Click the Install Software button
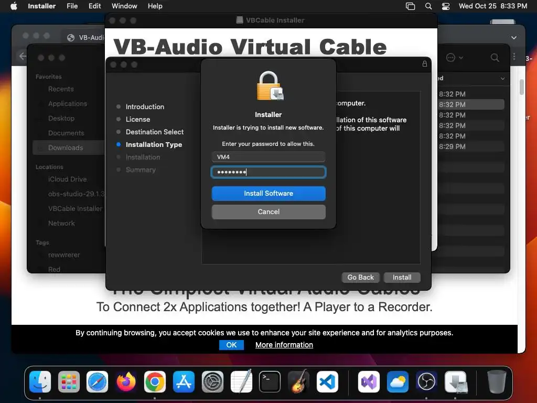This screenshot has height=403, width=537. 268,193
